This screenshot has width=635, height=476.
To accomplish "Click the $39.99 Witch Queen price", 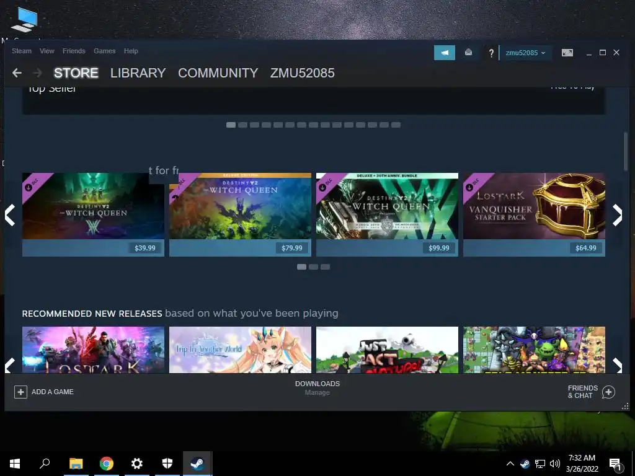I will click(x=145, y=248).
